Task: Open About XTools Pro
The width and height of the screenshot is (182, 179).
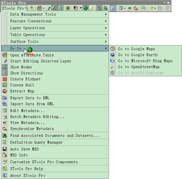Action: 55,175
